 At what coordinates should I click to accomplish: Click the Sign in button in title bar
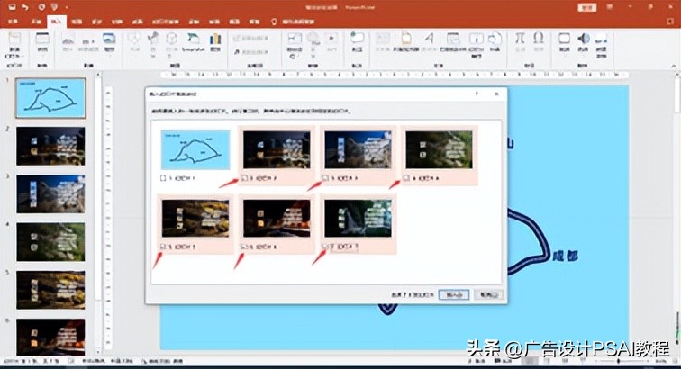tap(586, 7)
